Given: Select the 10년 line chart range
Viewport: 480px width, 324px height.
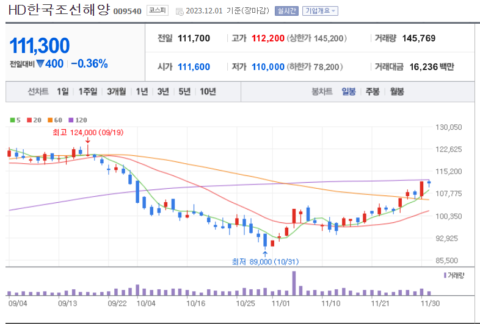Looking at the screenshot, I should tap(208, 92).
